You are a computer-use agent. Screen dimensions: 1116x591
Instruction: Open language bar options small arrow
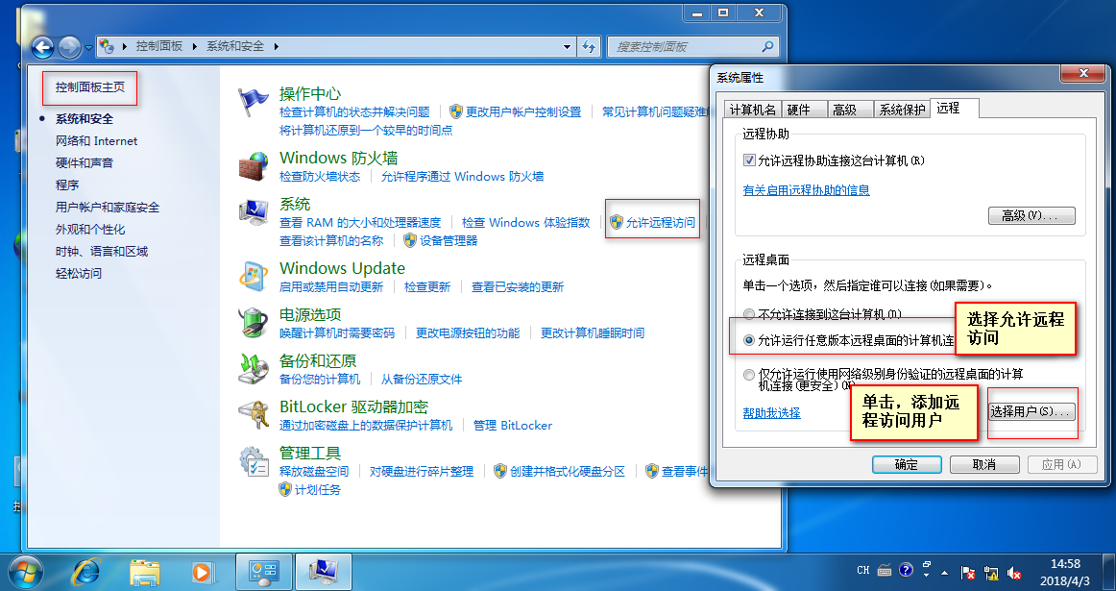pyautogui.click(x=926, y=575)
